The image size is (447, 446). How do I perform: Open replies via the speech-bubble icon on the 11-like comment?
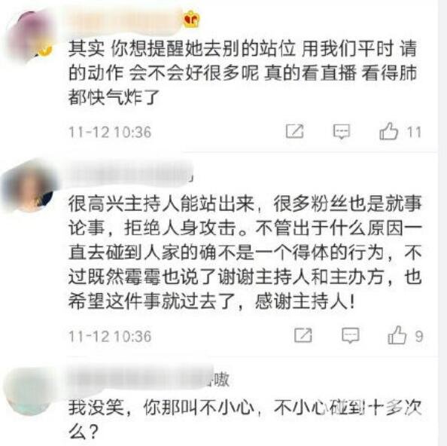click(341, 132)
